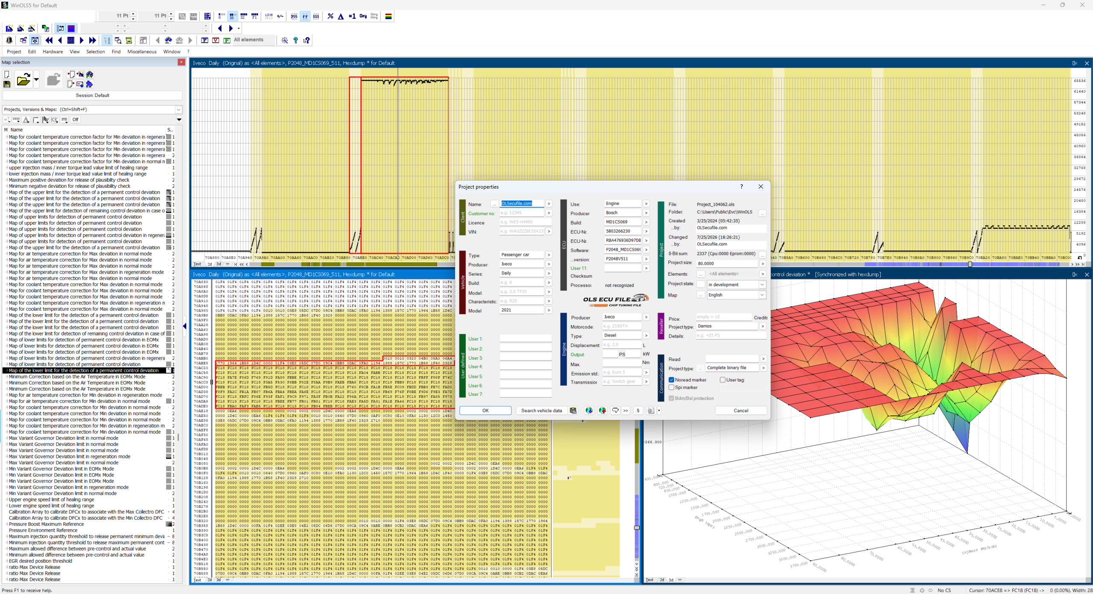Open the black arrow menu right of Off button

click(179, 120)
